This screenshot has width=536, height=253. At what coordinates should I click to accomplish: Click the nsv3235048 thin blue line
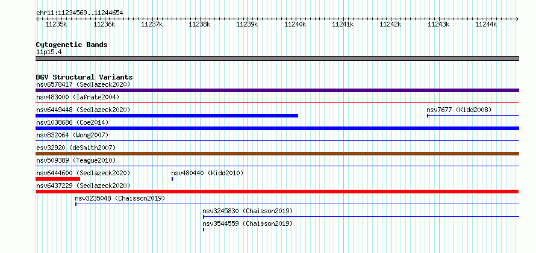click(297, 204)
